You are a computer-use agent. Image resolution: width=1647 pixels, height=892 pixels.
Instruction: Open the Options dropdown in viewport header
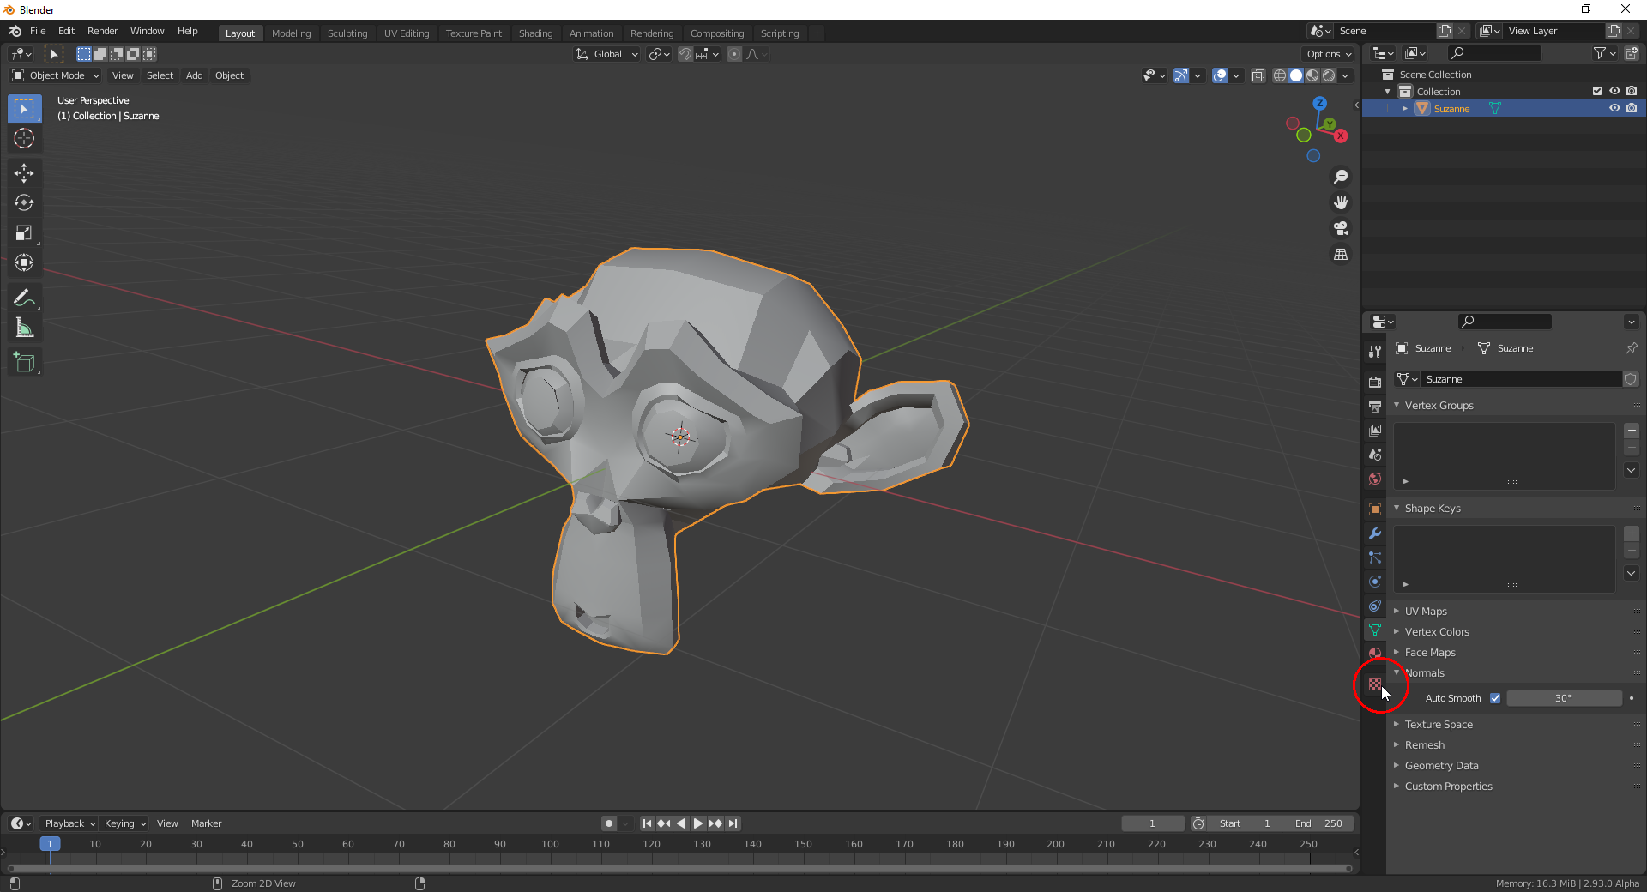click(x=1329, y=54)
